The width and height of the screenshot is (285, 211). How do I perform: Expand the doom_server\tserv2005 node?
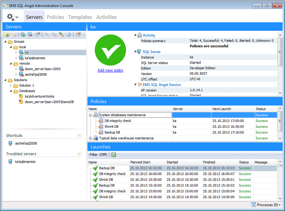pyautogui.click(x=16, y=69)
